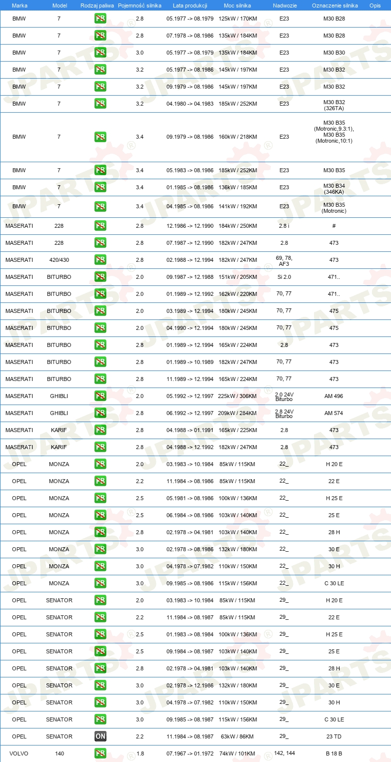Click the Marka column header
Image resolution: width=391 pixels, height=762 pixels.
(x=19, y=6)
